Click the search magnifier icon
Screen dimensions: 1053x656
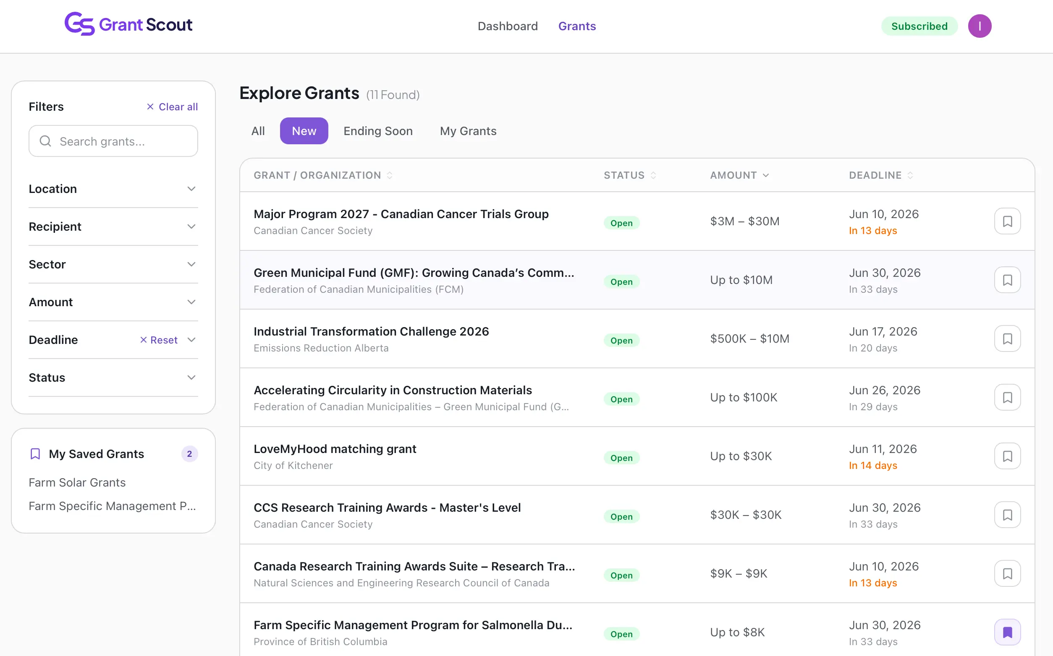[45, 141]
